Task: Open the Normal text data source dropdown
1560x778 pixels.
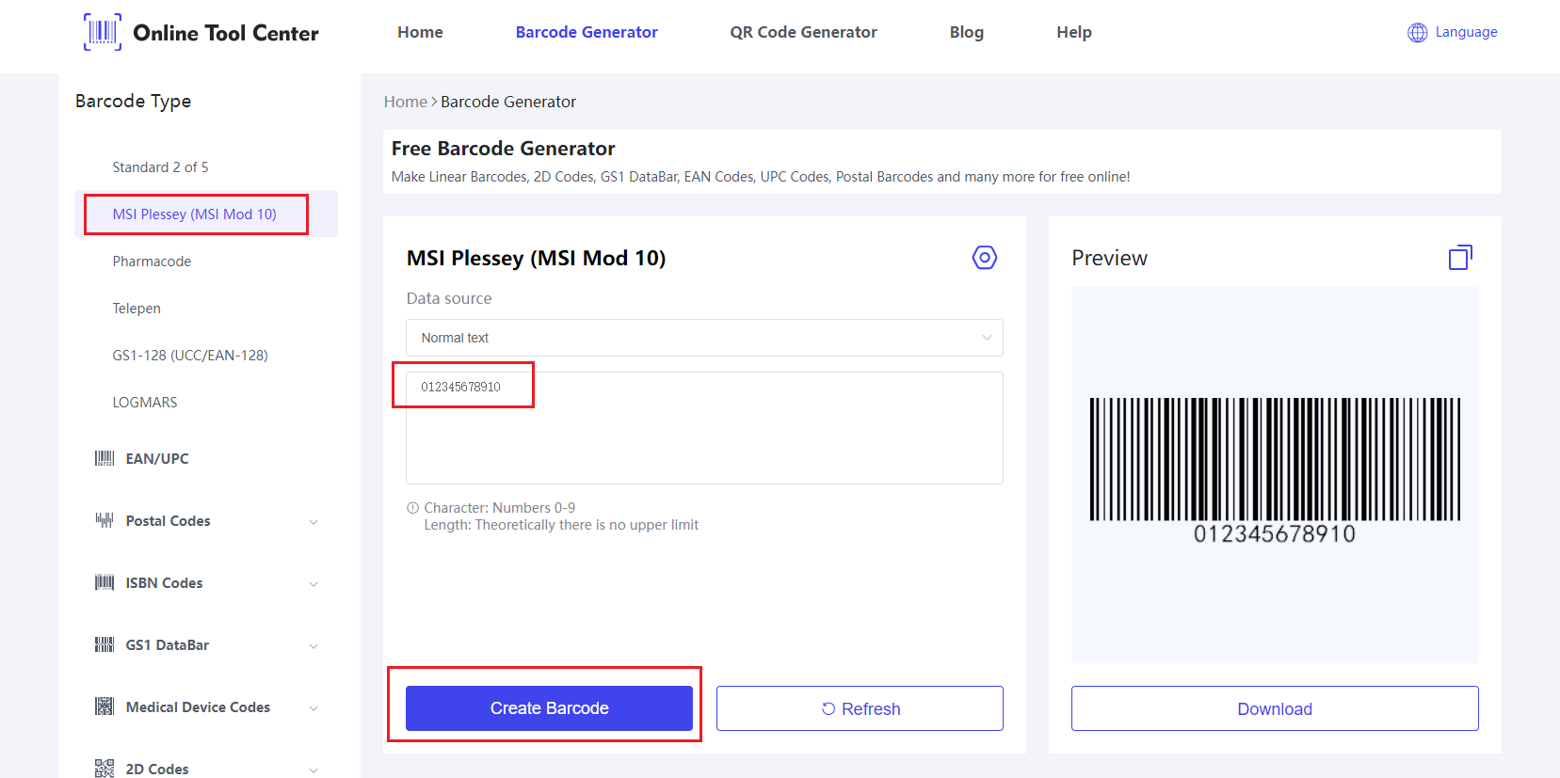Action: [704, 338]
